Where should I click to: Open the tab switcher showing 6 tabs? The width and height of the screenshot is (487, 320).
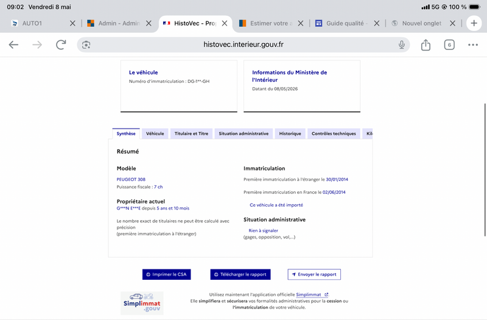[x=449, y=44]
